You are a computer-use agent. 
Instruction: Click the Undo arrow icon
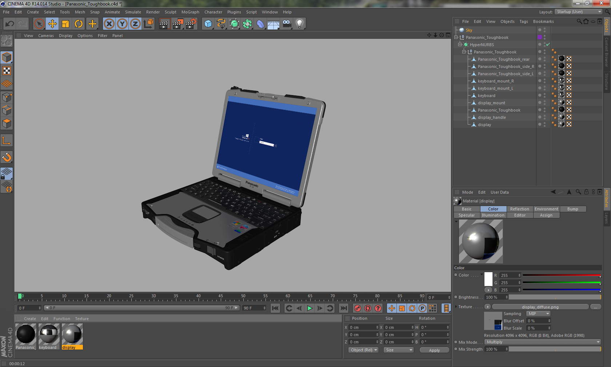pos(10,24)
